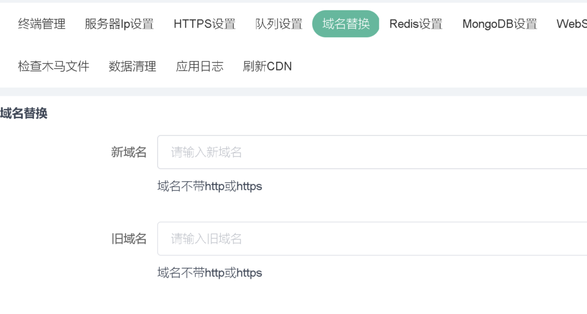The height and width of the screenshot is (314, 587).
Task: Go to 数据清理 tab
Action: click(x=132, y=66)
